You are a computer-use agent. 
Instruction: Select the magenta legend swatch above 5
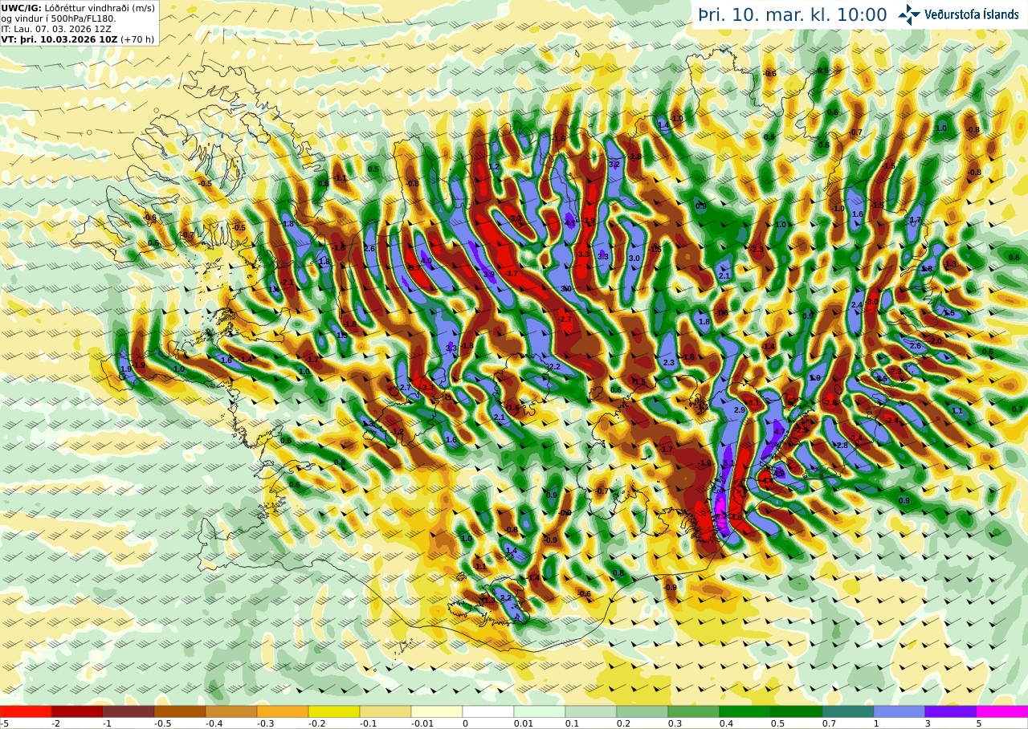1002,711
